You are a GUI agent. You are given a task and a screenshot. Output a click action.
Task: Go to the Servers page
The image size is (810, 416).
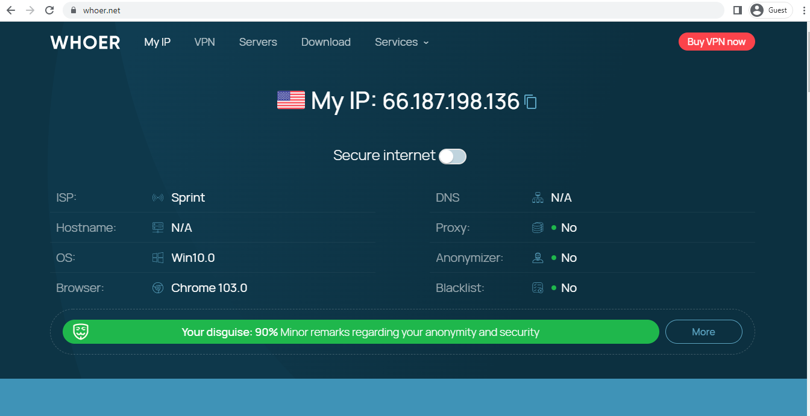[258, 42]
